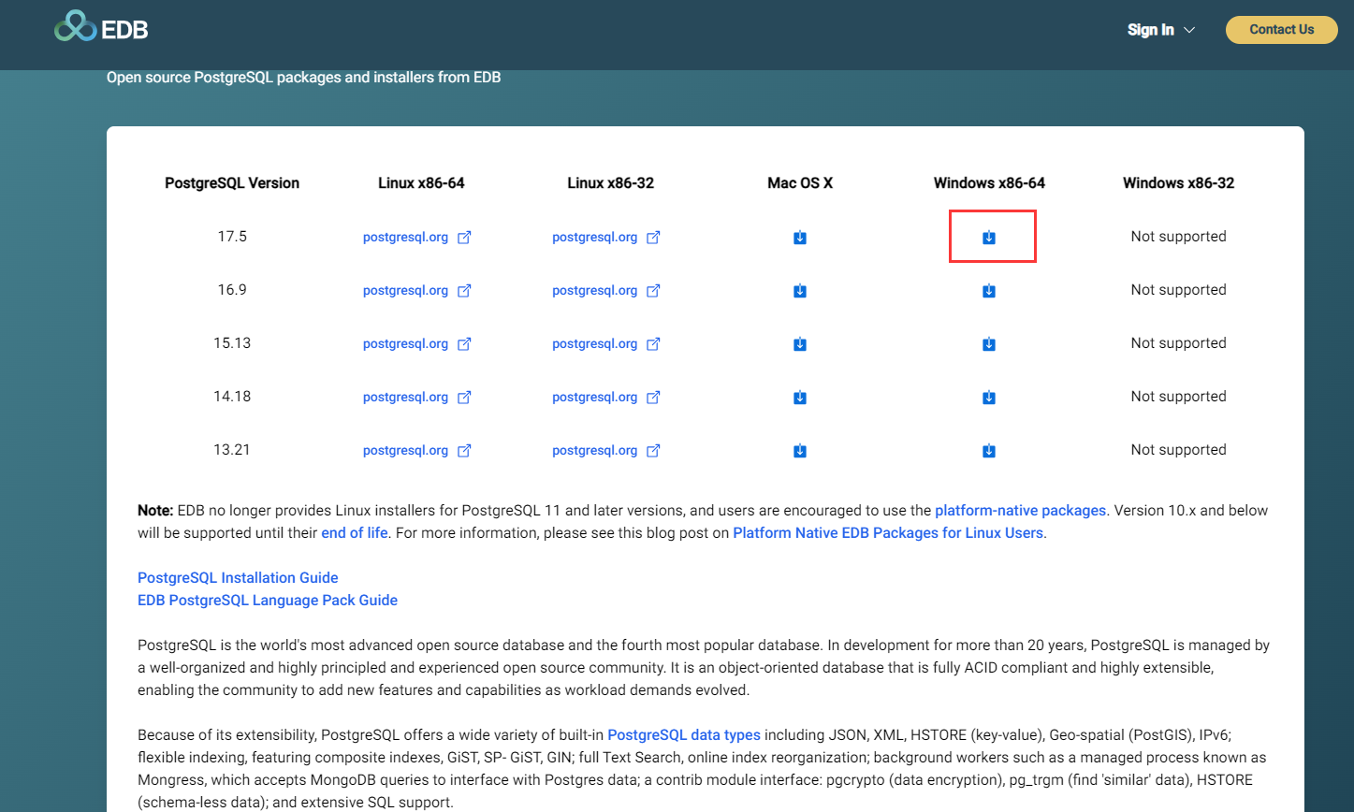The image size is (1354, 812).
Task: Download PostgreSQL 17.5 for Windows x86-64
Action: pos(989,238)
